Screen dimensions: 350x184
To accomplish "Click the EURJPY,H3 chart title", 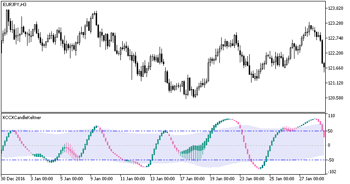I will point(15,5).
